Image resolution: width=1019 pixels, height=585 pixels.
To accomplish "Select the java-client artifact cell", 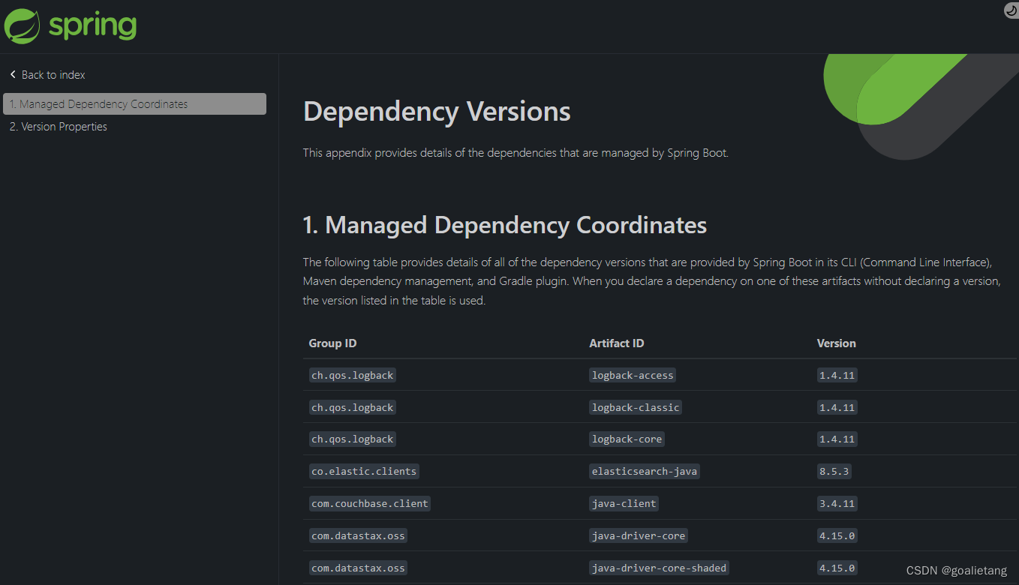I will 624,503.
